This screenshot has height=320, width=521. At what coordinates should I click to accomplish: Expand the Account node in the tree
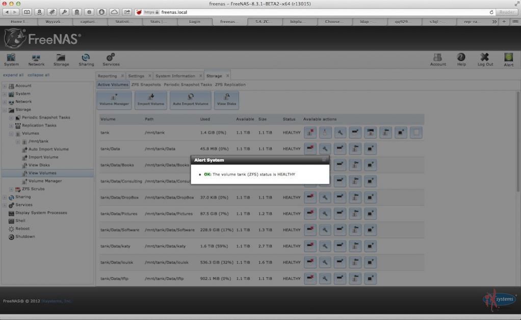(5, 86)
